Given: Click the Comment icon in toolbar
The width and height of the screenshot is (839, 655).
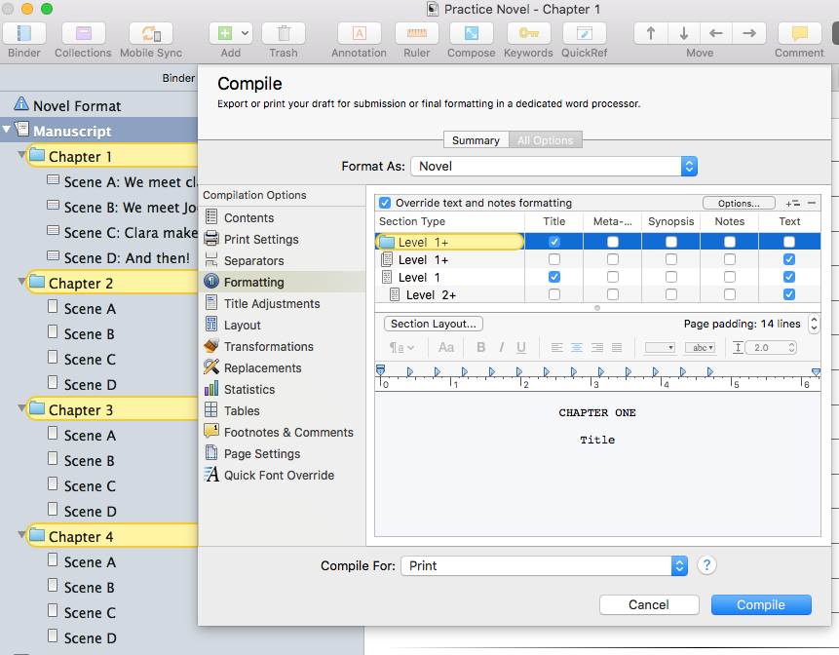Looking at the screenshot, I should [799, 33].
